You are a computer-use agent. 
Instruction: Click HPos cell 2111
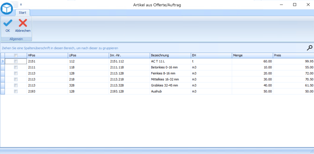(48, 67)
